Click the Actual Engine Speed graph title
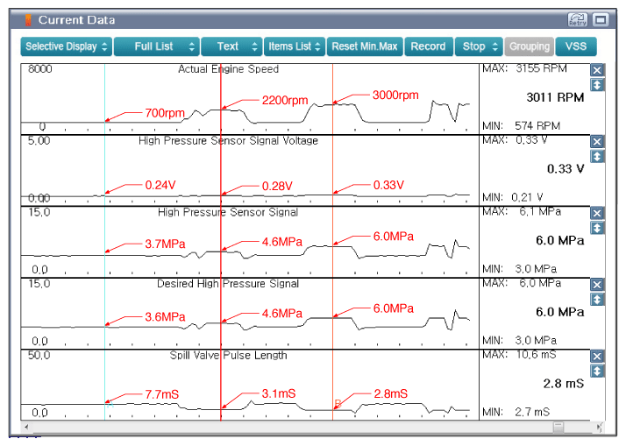626x446 pixels. [x=228, y=69]
